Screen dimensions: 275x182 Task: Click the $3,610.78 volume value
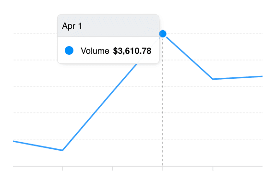[132, 51]
